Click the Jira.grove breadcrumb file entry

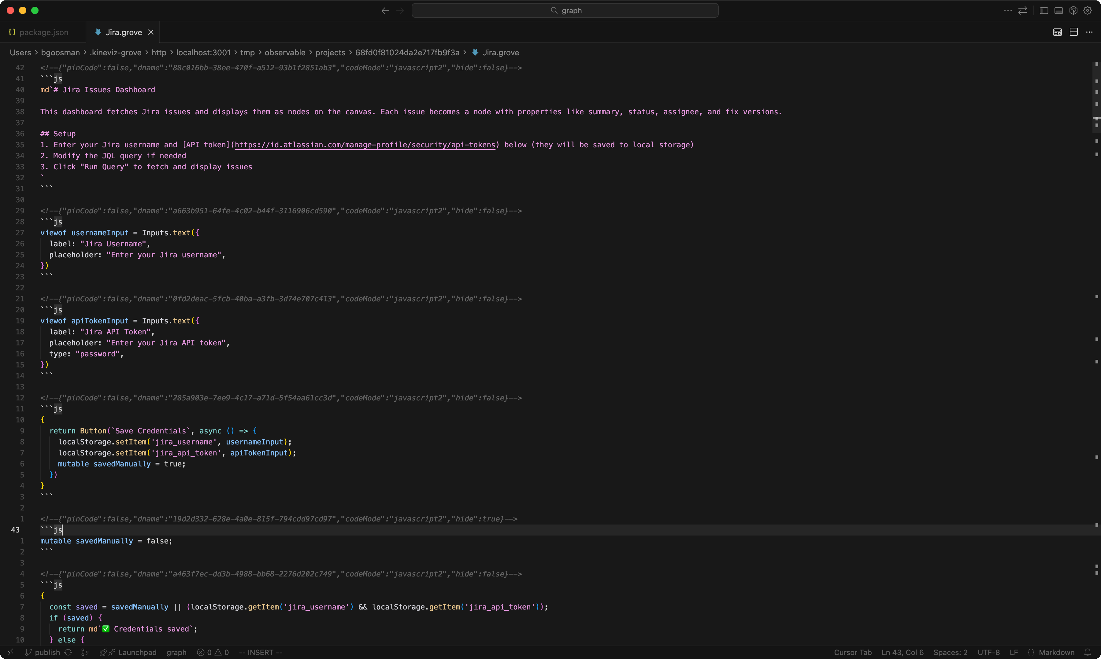(x=501, y=52)
